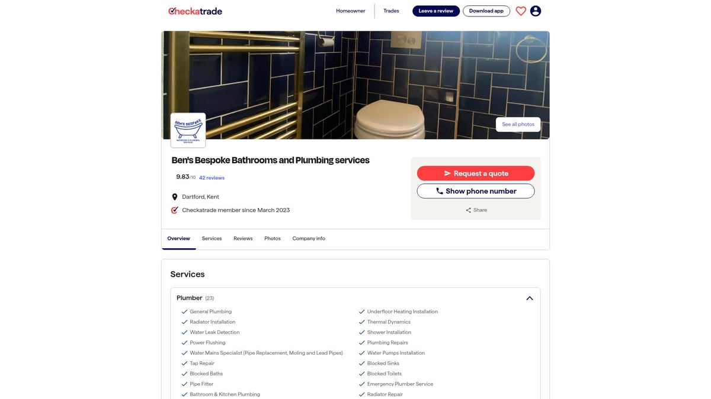Viewport: 711px width, 399px height.
Task: Click the paper plane icon on Request a quote
Action: 447,173
